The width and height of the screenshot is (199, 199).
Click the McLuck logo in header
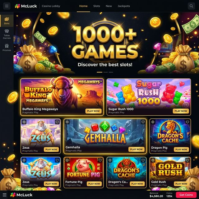pyautogui.click(x=26, y=6)
